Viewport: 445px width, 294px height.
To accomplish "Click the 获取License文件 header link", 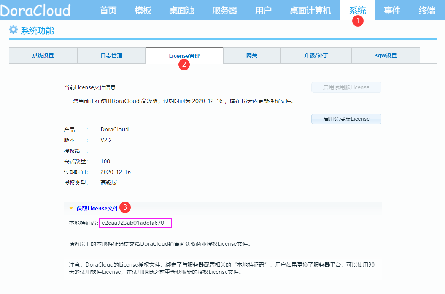I will (x=97, y=209).
